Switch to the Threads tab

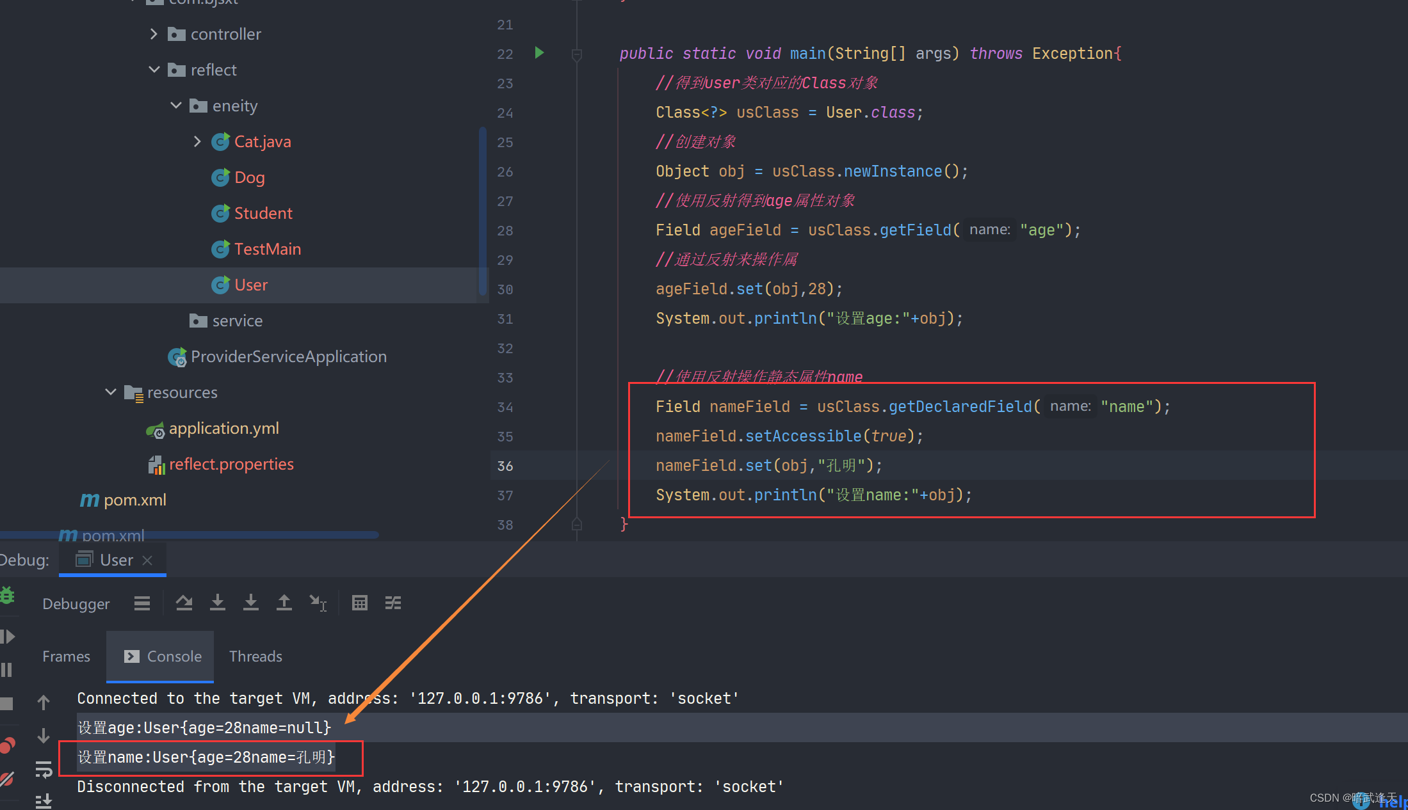255,656
